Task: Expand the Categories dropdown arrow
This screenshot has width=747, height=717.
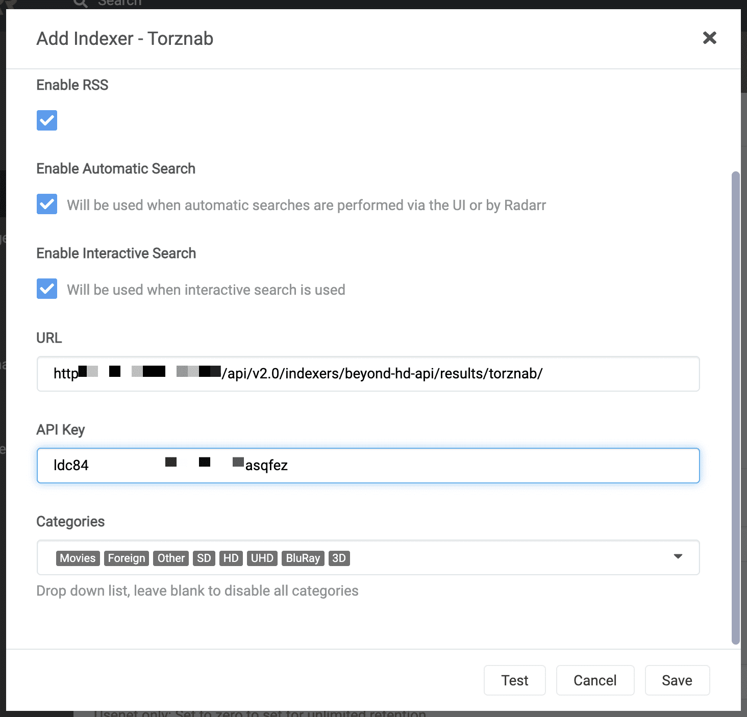Action: 678,556
